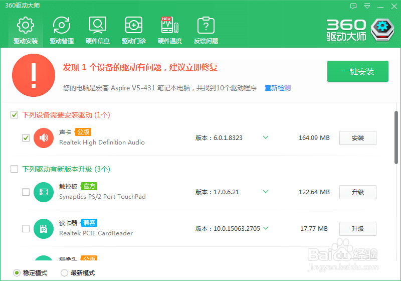Expand version dropdown for 6.0.1.8323
Image resolution: width=401 pixels, height=281 pixels.
point(266,137)
